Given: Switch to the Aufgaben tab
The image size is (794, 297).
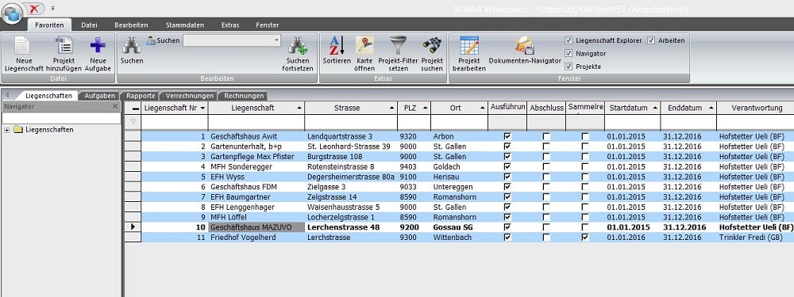Looking at the screenshot, I should click(x=100, y=96).
